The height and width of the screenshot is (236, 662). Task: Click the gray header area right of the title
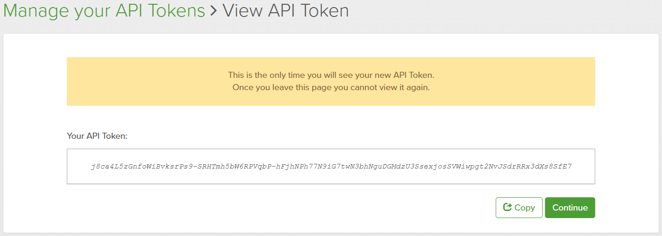pyautogui.click(x=498, y=11)
